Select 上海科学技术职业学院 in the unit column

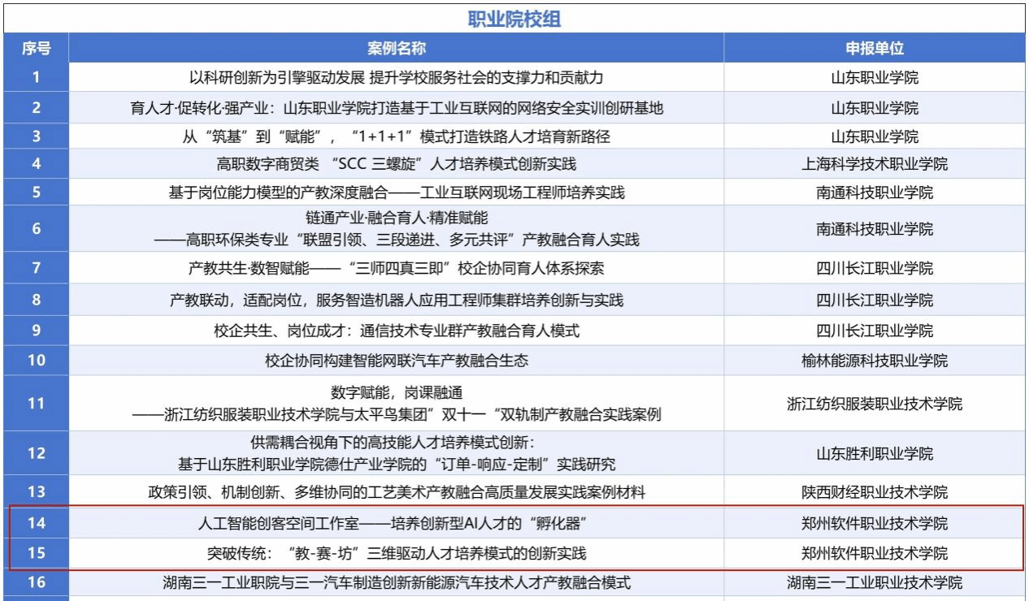coord(874,164)
